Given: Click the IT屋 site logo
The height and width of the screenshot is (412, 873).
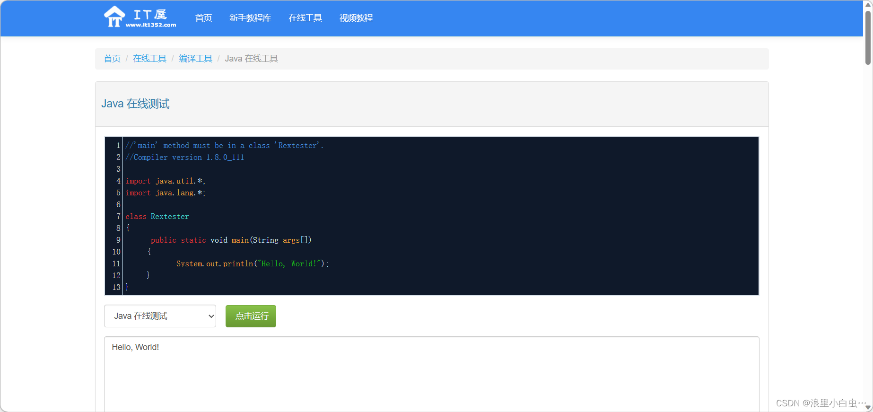Looking at the screenshot, I should 140,18.
